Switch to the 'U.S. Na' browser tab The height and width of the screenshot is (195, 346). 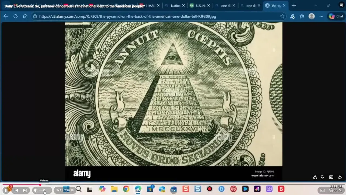[x=200, y=6]
